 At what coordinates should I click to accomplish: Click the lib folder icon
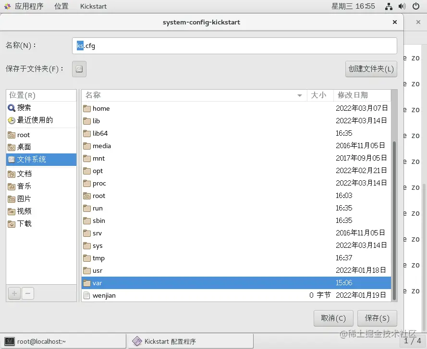[87, 121]
